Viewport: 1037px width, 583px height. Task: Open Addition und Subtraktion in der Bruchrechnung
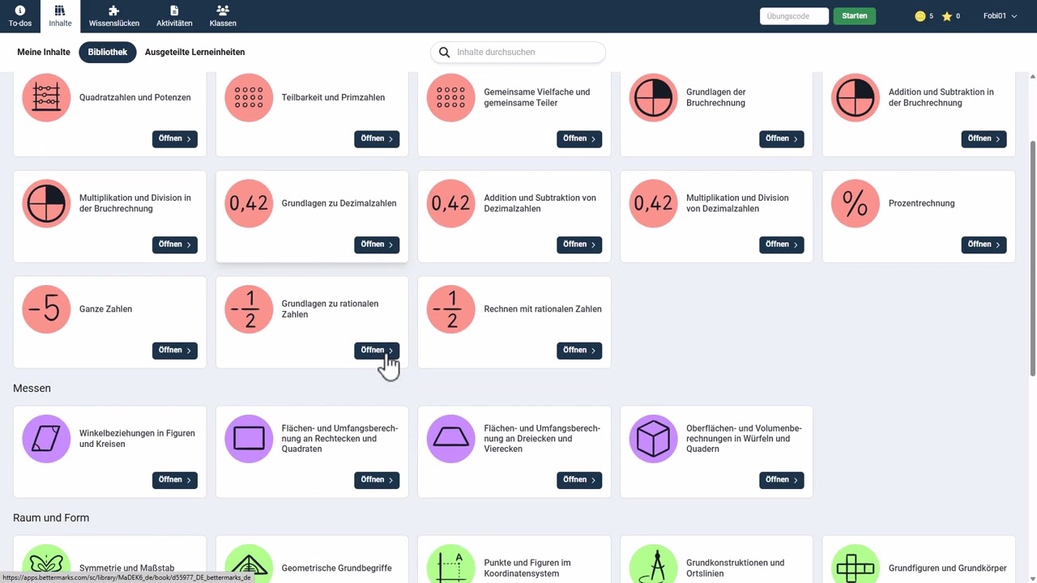[984, 139]
